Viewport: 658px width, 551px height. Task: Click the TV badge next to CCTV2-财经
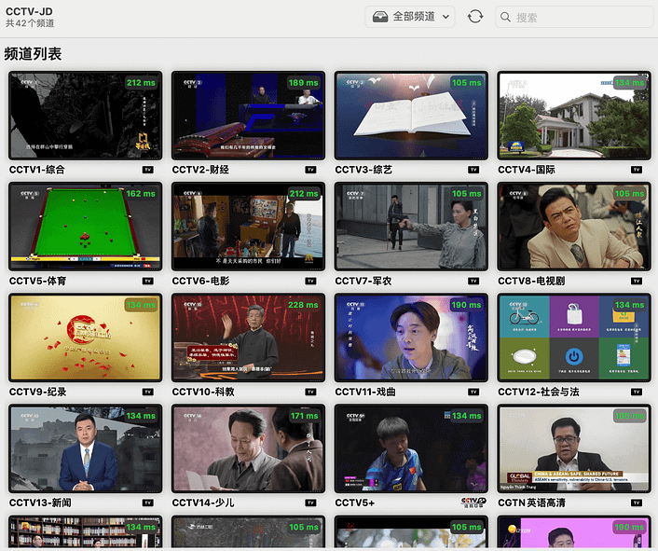click(x=310, y=170)
